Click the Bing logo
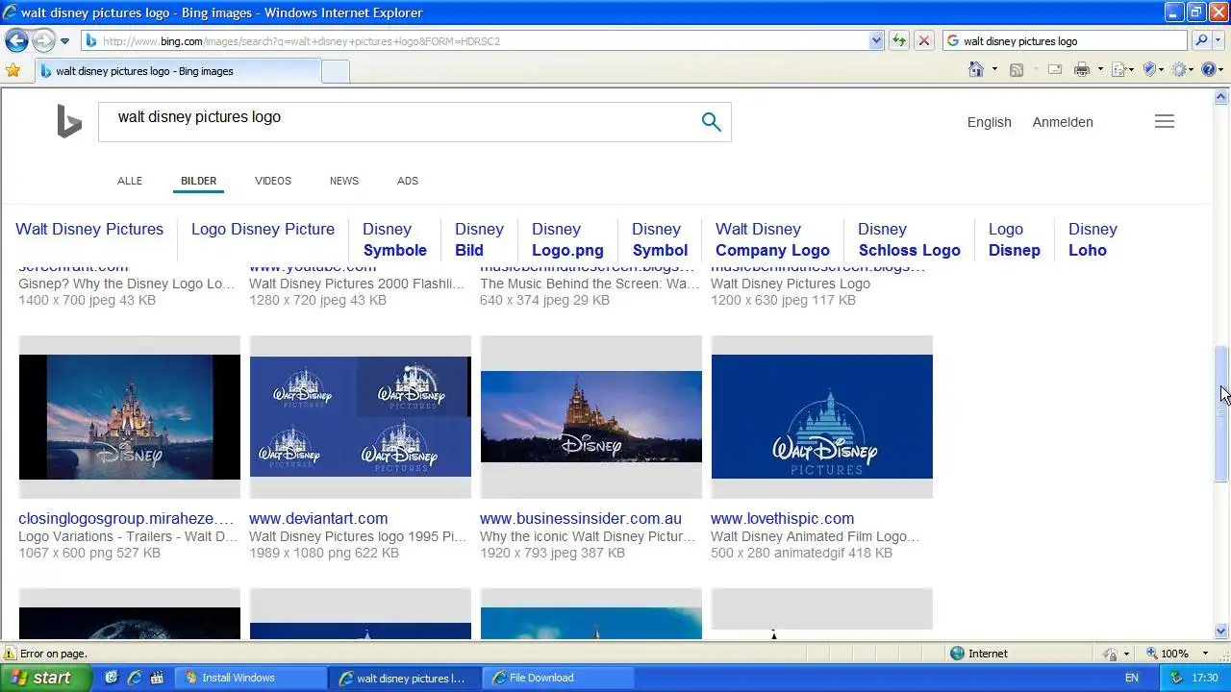The width and height of the screenshot is (1231, 692). coord(69,122)
